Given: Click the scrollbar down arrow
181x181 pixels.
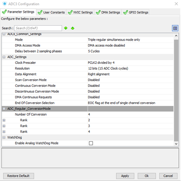Looking at the screenshot, I should [176, 144].
